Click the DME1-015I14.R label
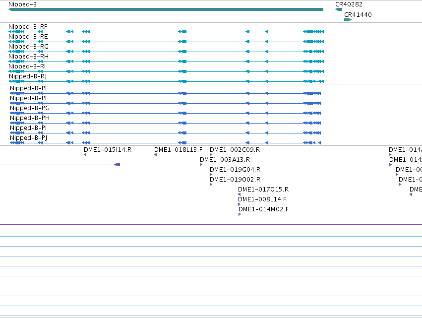The image size is (422, 318). pos(108,150)
